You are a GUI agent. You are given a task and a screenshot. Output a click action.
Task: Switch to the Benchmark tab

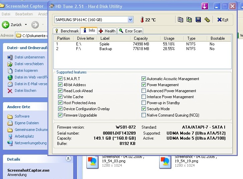coord(67,31)
